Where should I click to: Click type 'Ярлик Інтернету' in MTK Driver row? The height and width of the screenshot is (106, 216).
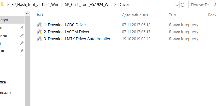coord(184,39)
